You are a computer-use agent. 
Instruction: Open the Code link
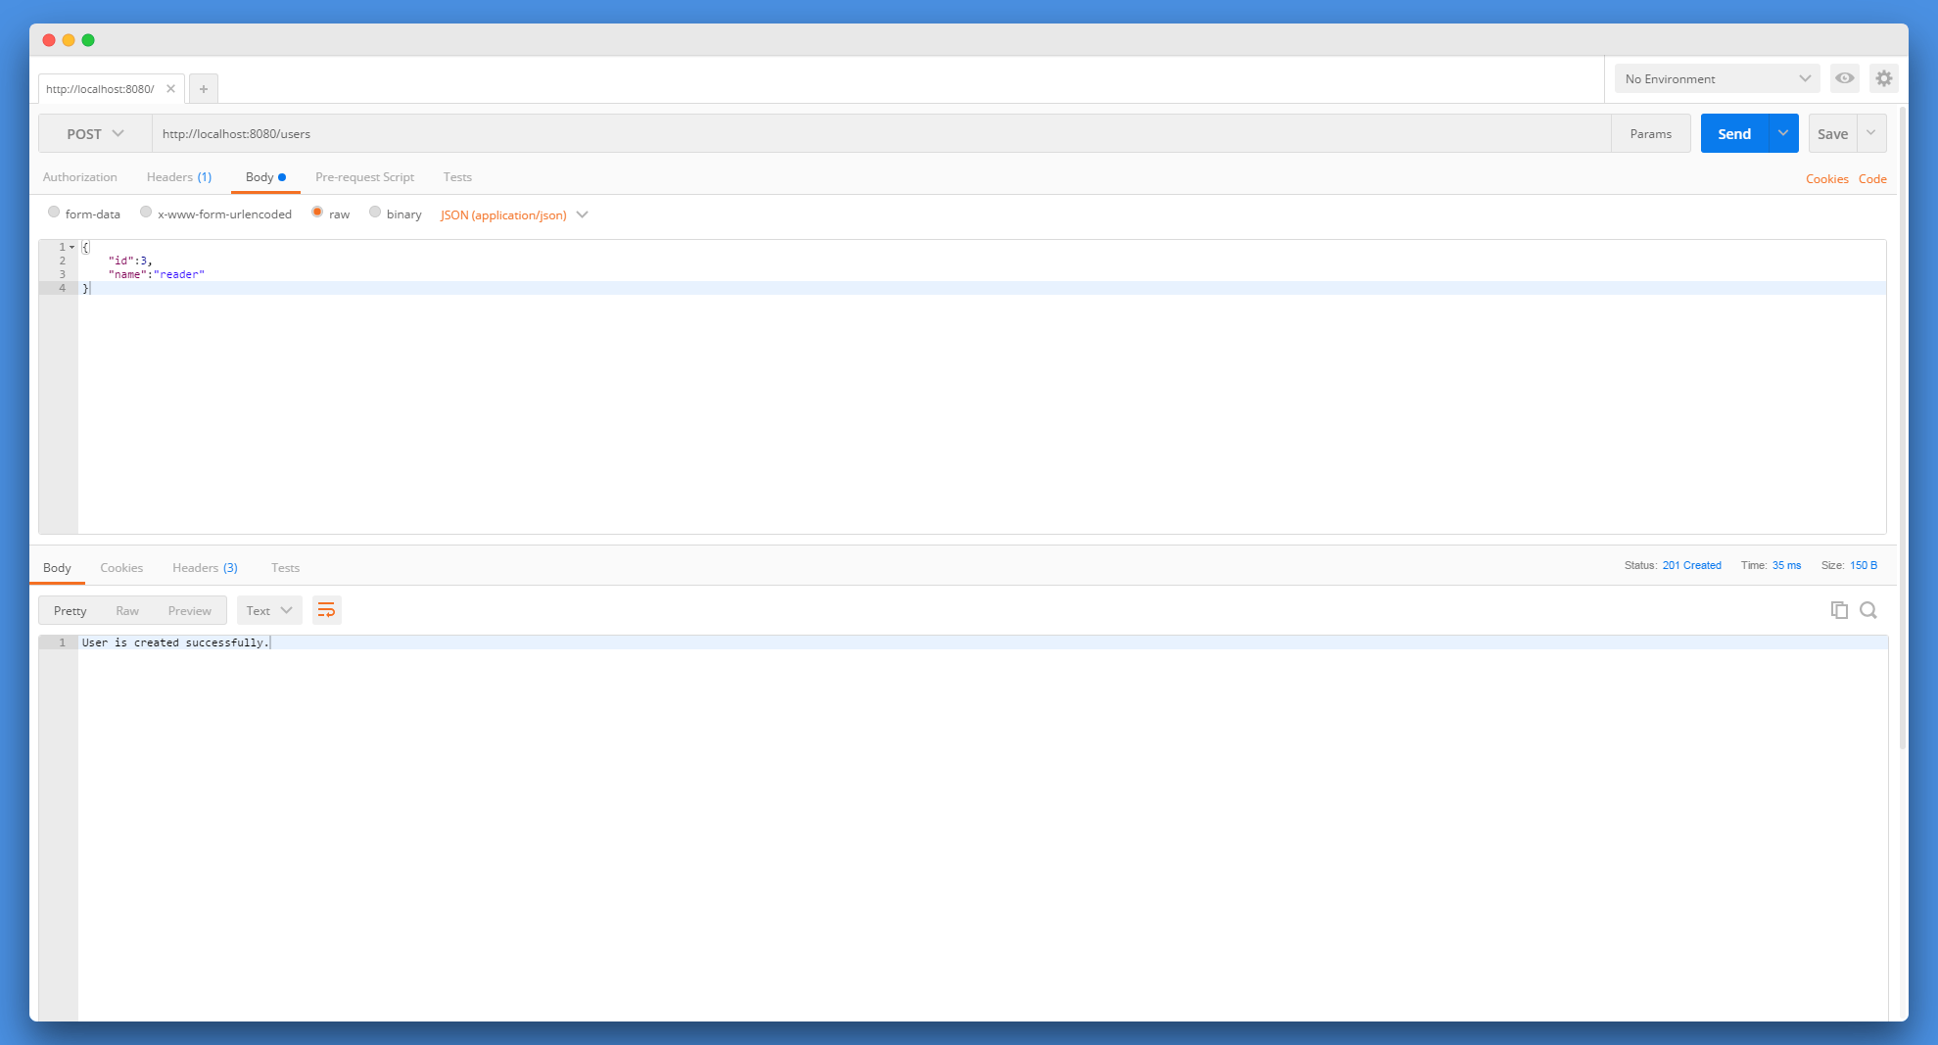tap(1872, 179)
